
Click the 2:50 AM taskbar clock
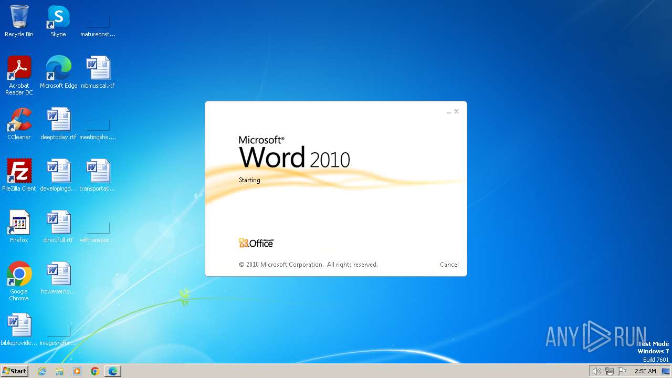tap(645, 371)
